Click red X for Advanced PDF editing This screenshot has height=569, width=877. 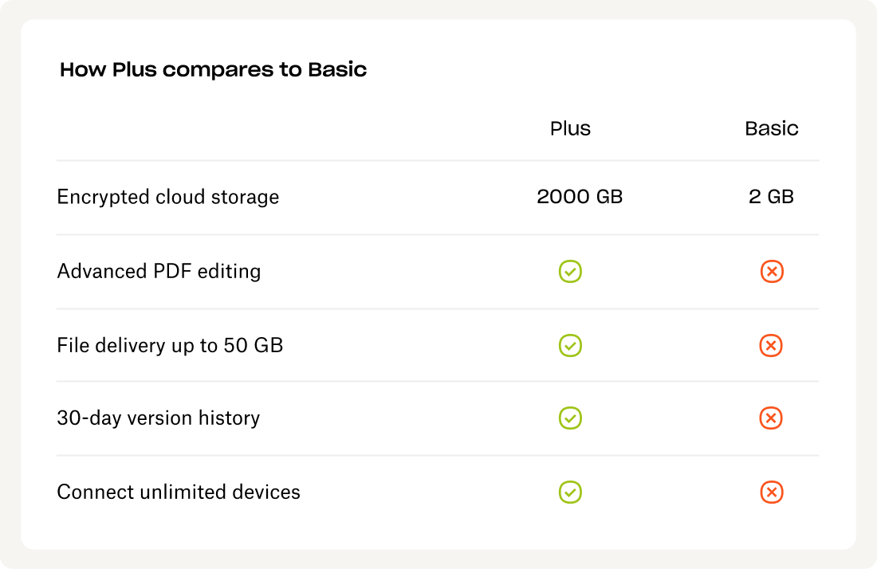point(771,272)
